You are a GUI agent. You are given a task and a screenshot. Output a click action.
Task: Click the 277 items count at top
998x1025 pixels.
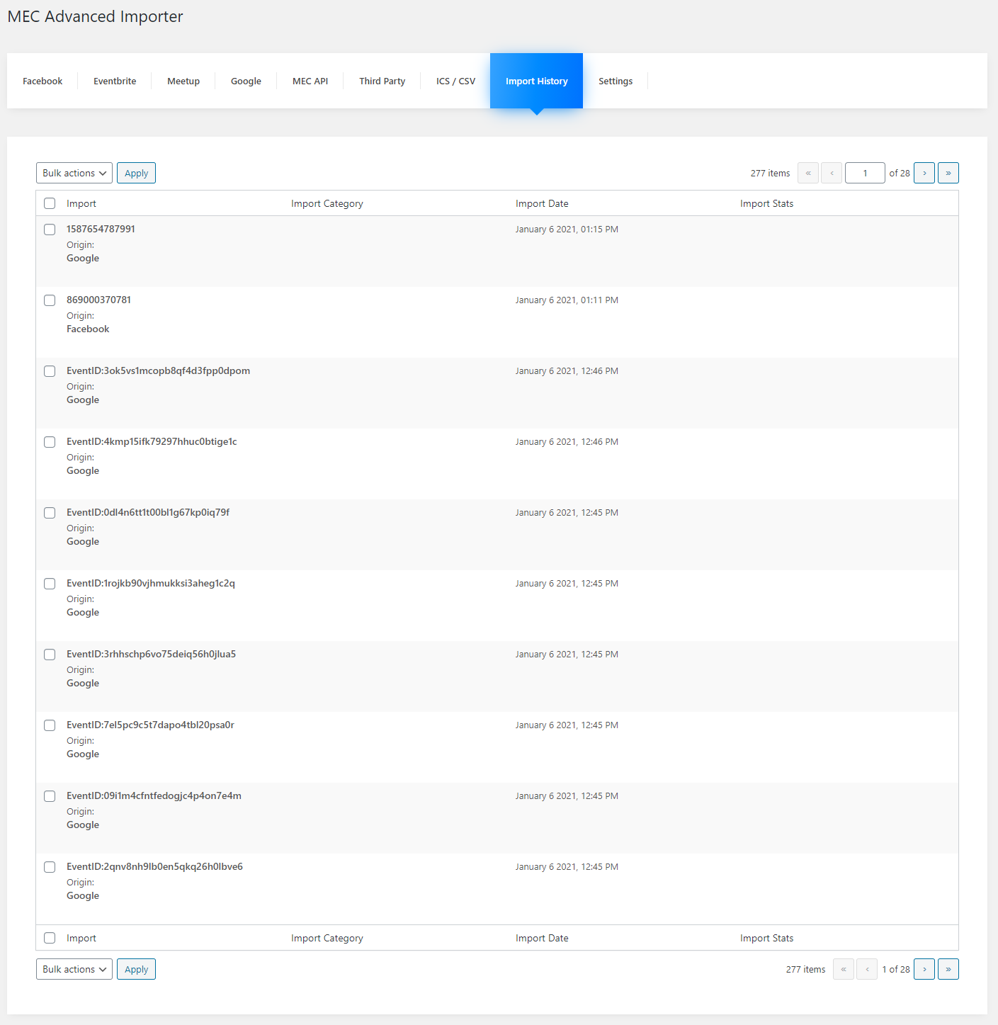(770, 173)
